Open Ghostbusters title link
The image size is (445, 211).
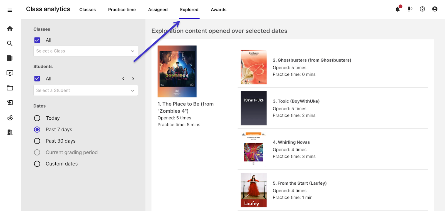pyautogui.click(x=312, y=60)
